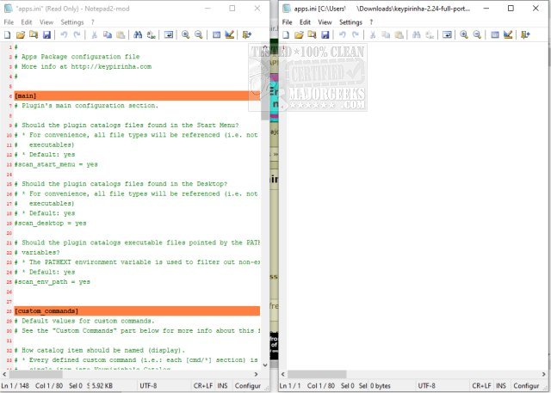Screen dimensions: 551x393
Task: Open View menu in left Notepad2 window
Action: click(46, 22)
